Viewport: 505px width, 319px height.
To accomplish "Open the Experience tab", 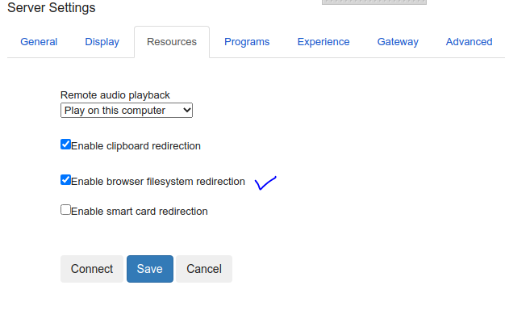I will click(x=323, y=42).
